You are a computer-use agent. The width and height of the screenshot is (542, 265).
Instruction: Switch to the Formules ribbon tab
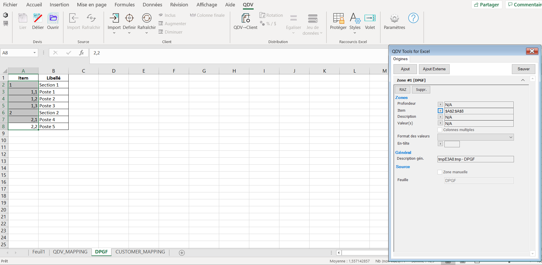(124, 5)
